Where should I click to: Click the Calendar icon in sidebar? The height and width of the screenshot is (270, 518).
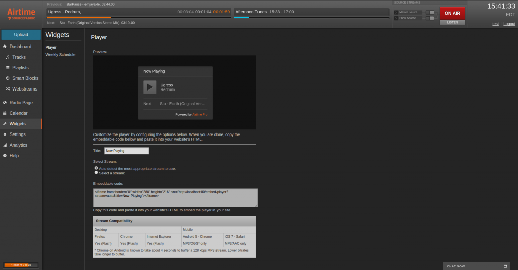(x=5, y=113)
